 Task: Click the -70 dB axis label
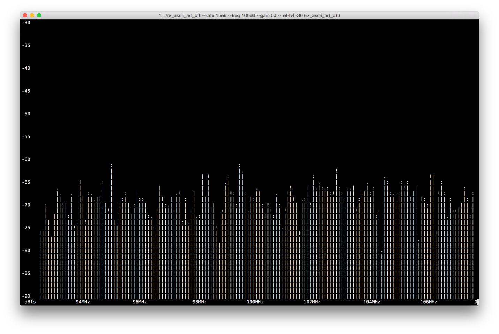pos(26,205)
